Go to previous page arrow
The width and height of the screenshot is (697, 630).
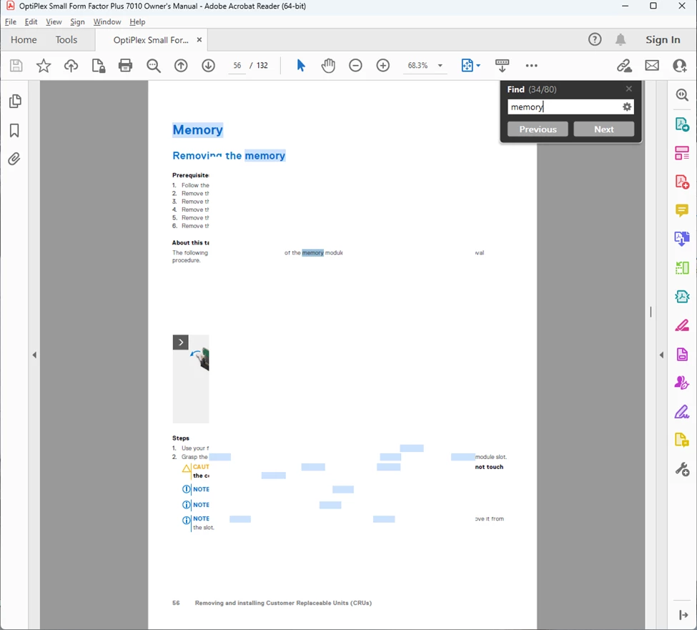point(181,66)
